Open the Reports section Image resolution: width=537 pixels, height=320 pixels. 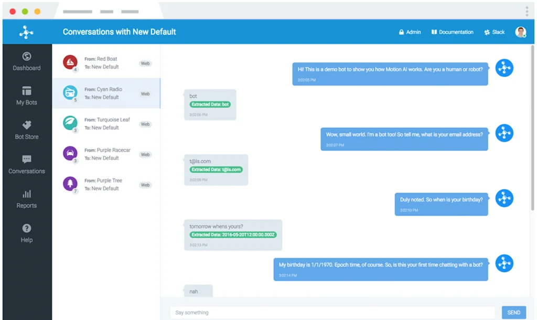click(26, 199)
